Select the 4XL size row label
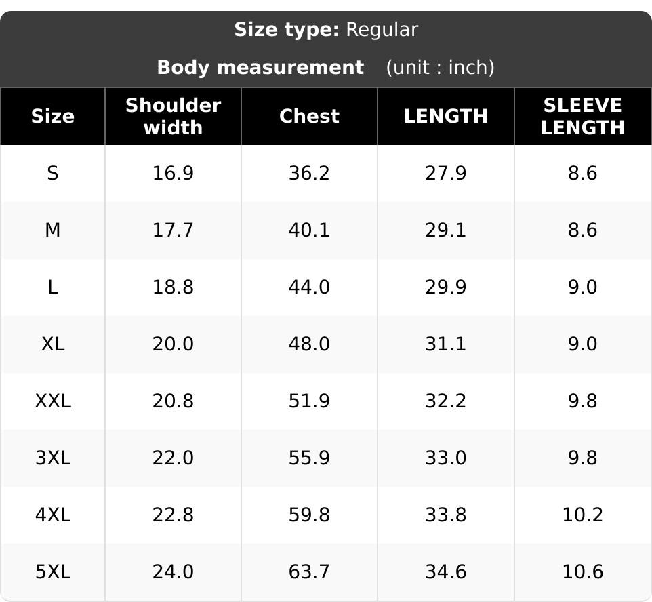The height and width of the screenshot is (602, 652). [53, 515]
